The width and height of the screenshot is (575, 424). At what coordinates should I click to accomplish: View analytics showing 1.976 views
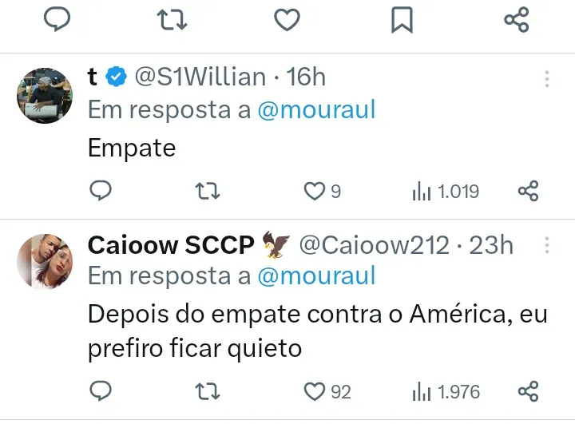tap(446, 392)
